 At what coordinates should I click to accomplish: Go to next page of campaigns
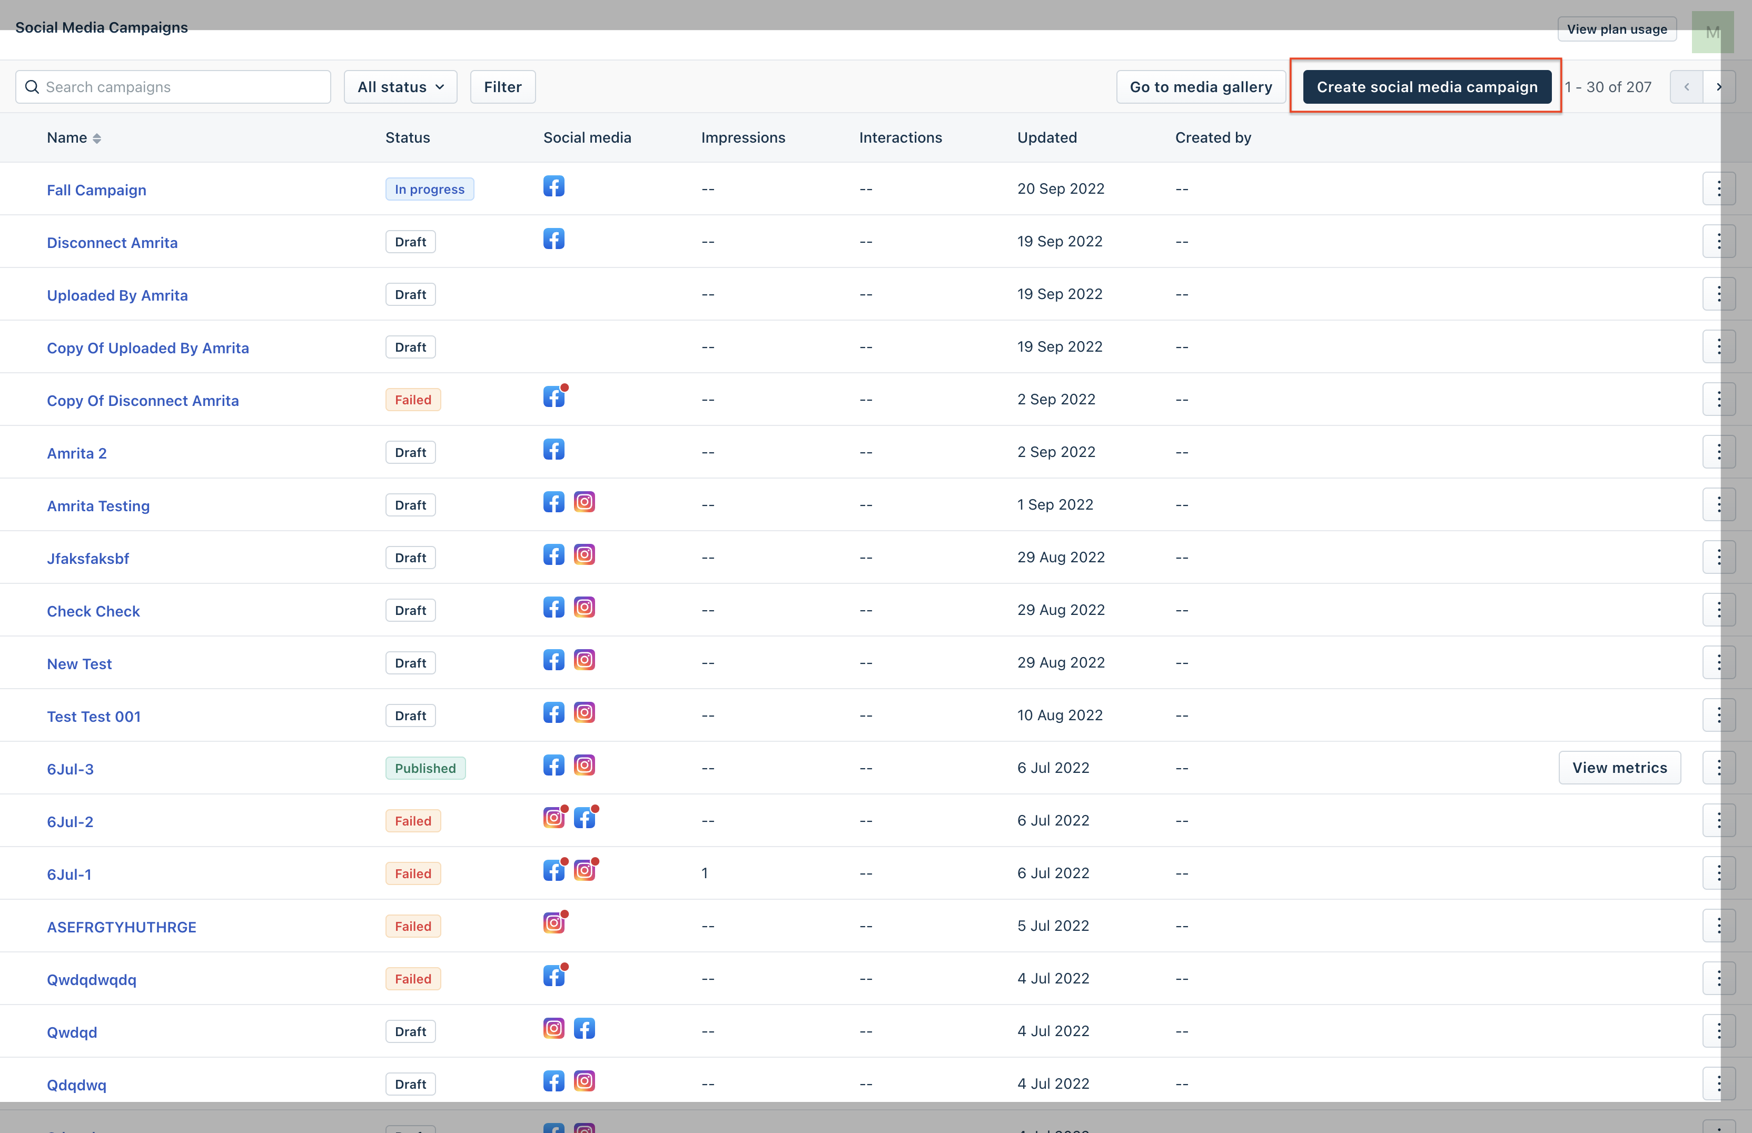pos(1719,87)
